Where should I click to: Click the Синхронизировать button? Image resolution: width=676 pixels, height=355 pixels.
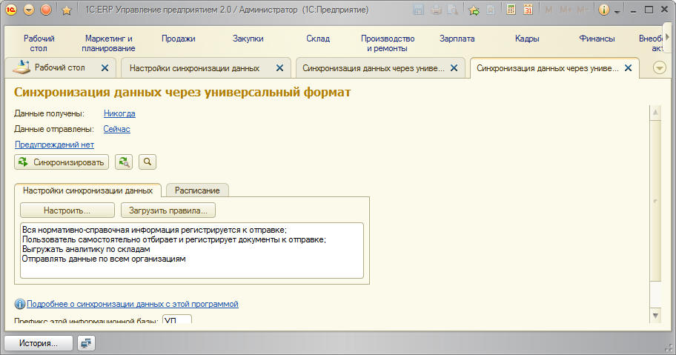62,162
